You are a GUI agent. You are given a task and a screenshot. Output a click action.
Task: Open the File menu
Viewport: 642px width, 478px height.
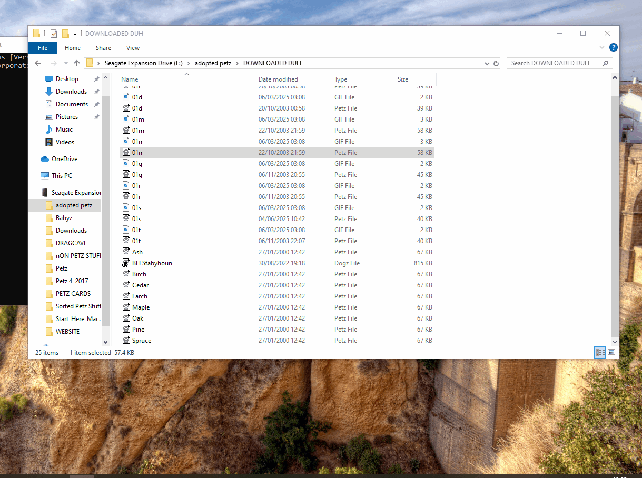point(43,48)
